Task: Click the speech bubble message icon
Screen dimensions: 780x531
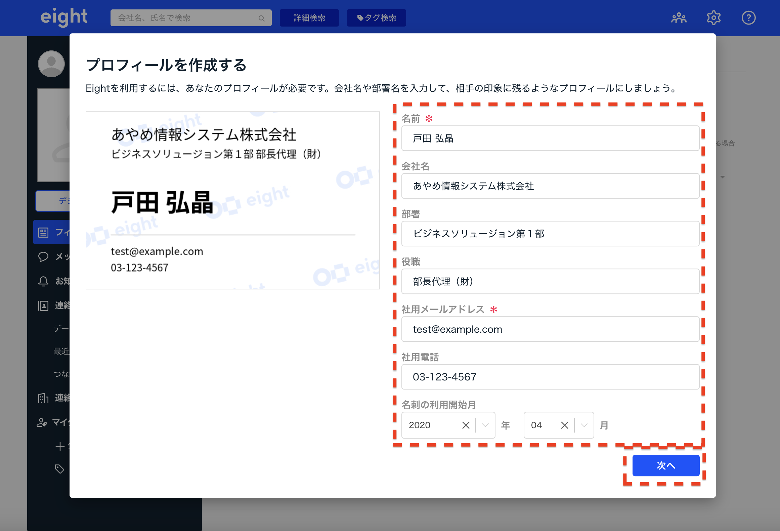Action: pos(43,257)
